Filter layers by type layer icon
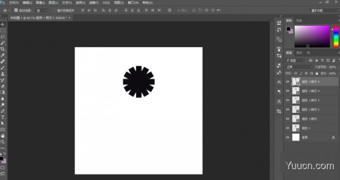 [x=322, y=61]
